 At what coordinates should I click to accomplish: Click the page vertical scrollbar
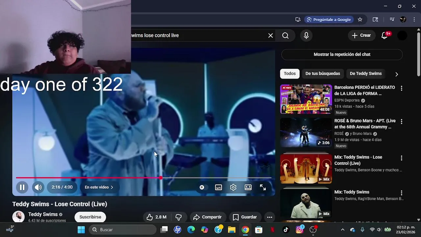tap(418, 55)
